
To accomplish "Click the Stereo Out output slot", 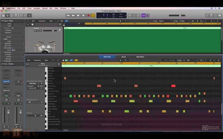I will pyautogui.click(x=6, y=91).
